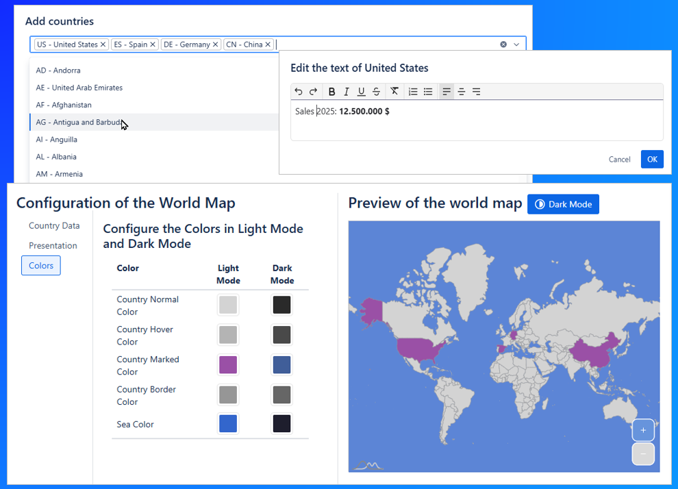
Task: Click the Undo icon in text editor
Action: click(x=299, y=92)
